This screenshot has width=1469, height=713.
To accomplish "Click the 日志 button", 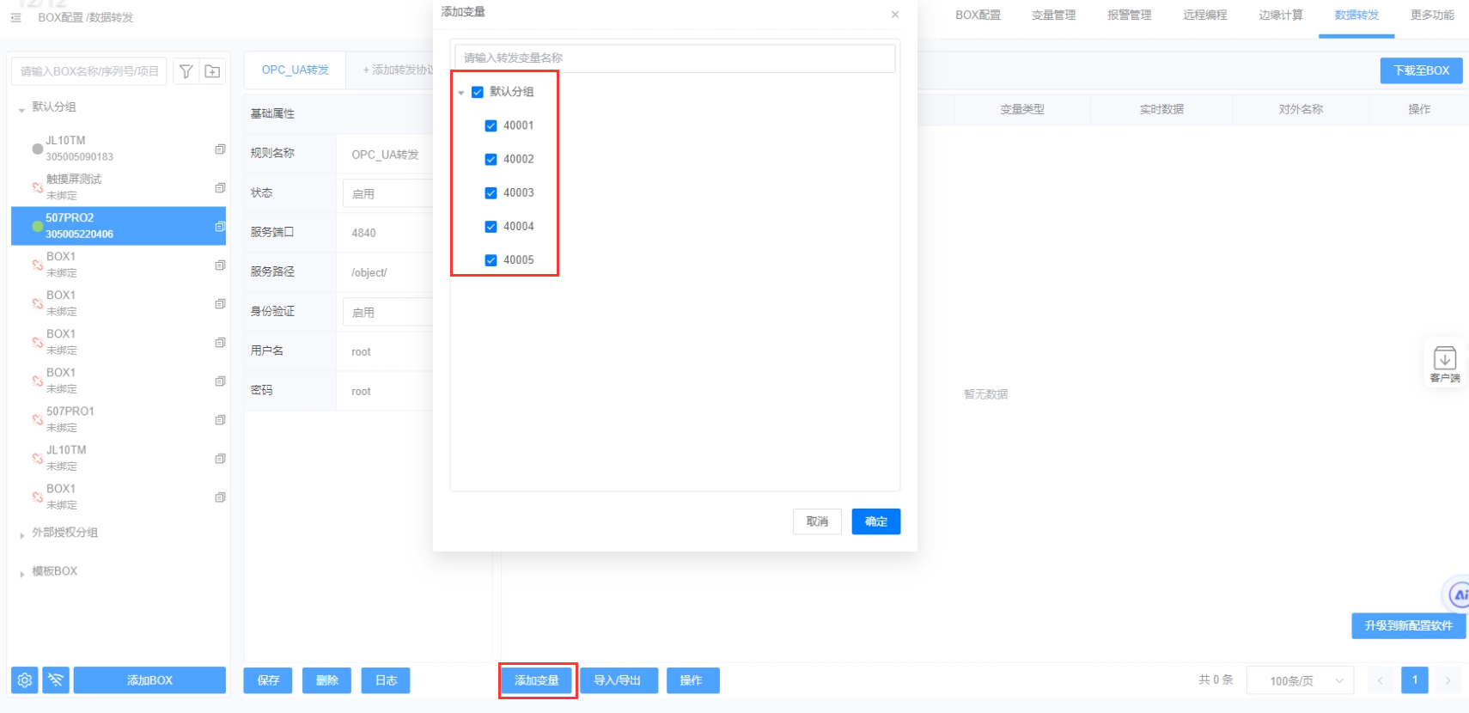I will click(386, 680).
